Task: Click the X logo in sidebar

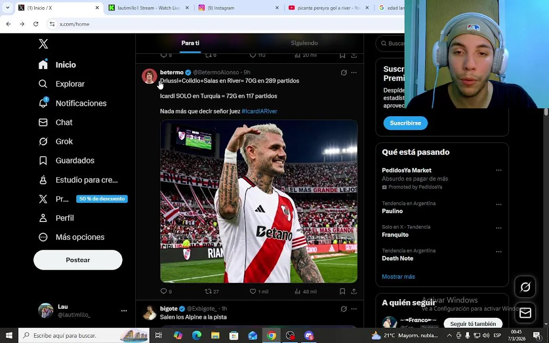Action: pyautogui.click(x=43, y=44)
